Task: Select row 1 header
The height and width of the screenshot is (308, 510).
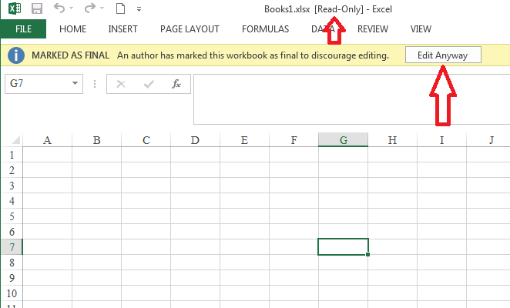Action: tap(12, 155)
